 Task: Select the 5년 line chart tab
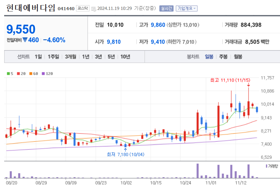coord(111,57)
